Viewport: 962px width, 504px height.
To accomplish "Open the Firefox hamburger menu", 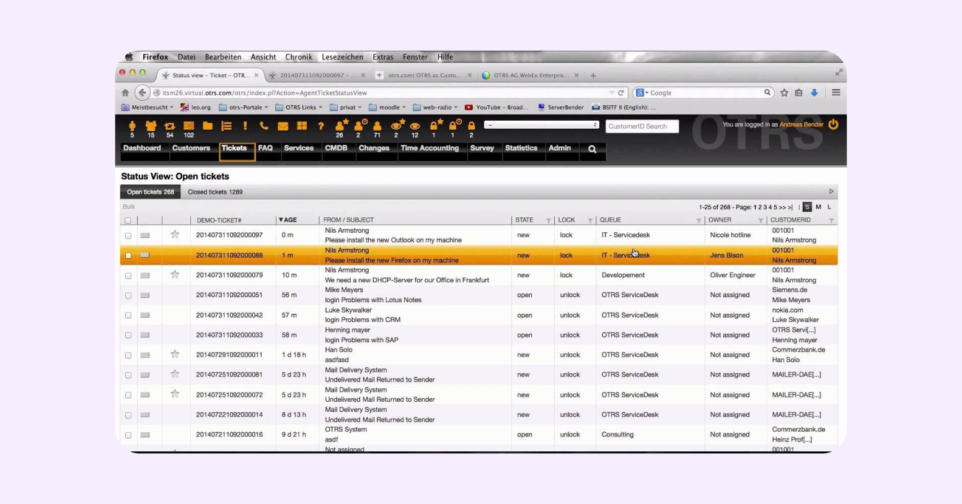I will (836, 93).
